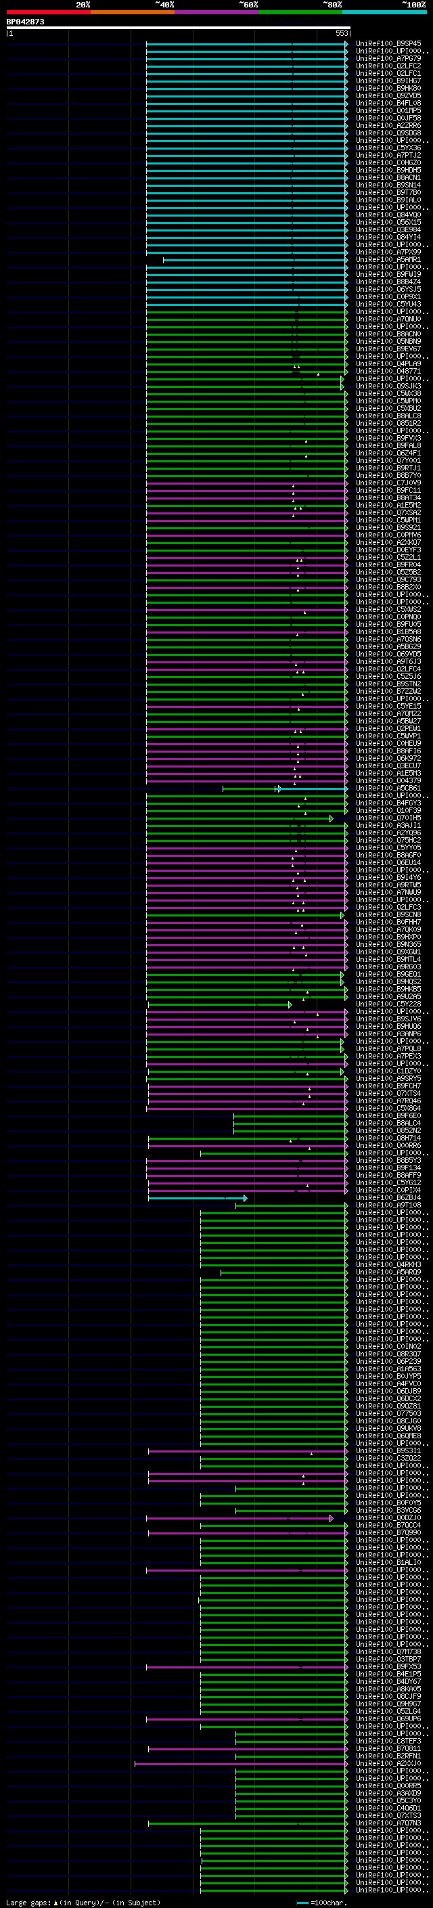This screenshot has width=433, height=1908.
Task: Click the UniRef100_Q9SJK3 entry
Action: click(388, 386)
